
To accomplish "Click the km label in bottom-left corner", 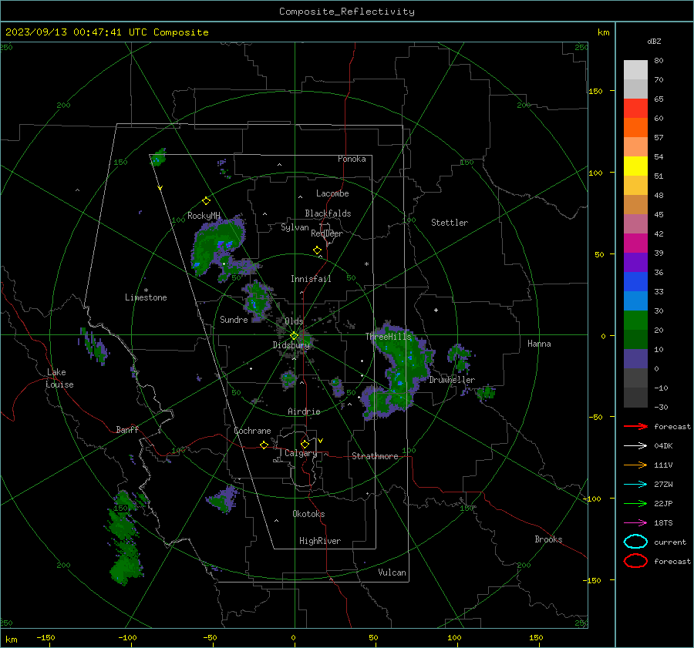I will click(x=11, y=640).
